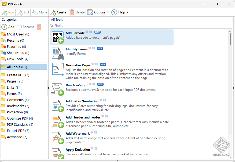The width and height of the screenshot is (235, 162).
Task: Select the Add Watermark tool title
Action: point(78,134)
